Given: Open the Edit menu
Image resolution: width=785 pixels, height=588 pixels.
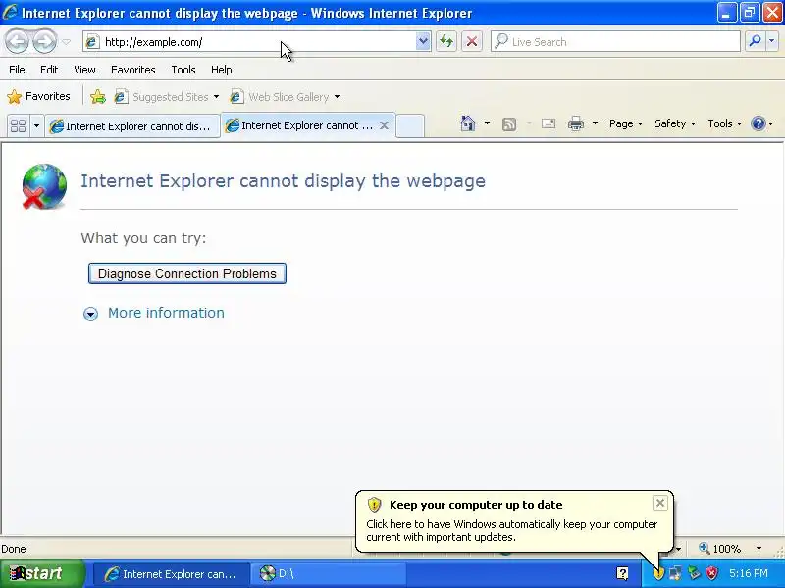Looking at the screenshot, I should pos(49,70).
